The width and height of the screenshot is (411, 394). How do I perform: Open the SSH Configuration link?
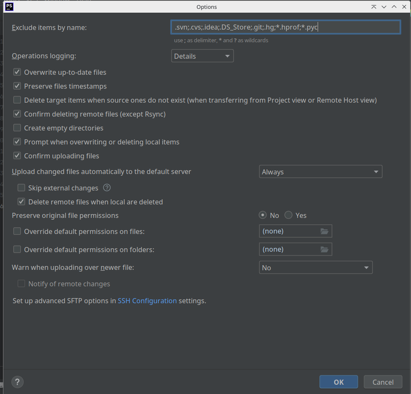[147, 301]
